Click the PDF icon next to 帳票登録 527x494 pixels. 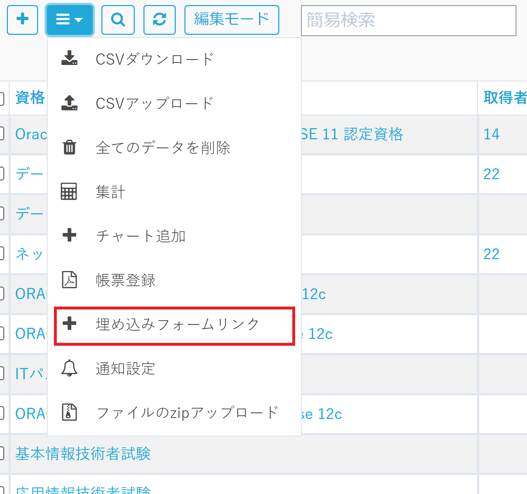click(70, 280)
